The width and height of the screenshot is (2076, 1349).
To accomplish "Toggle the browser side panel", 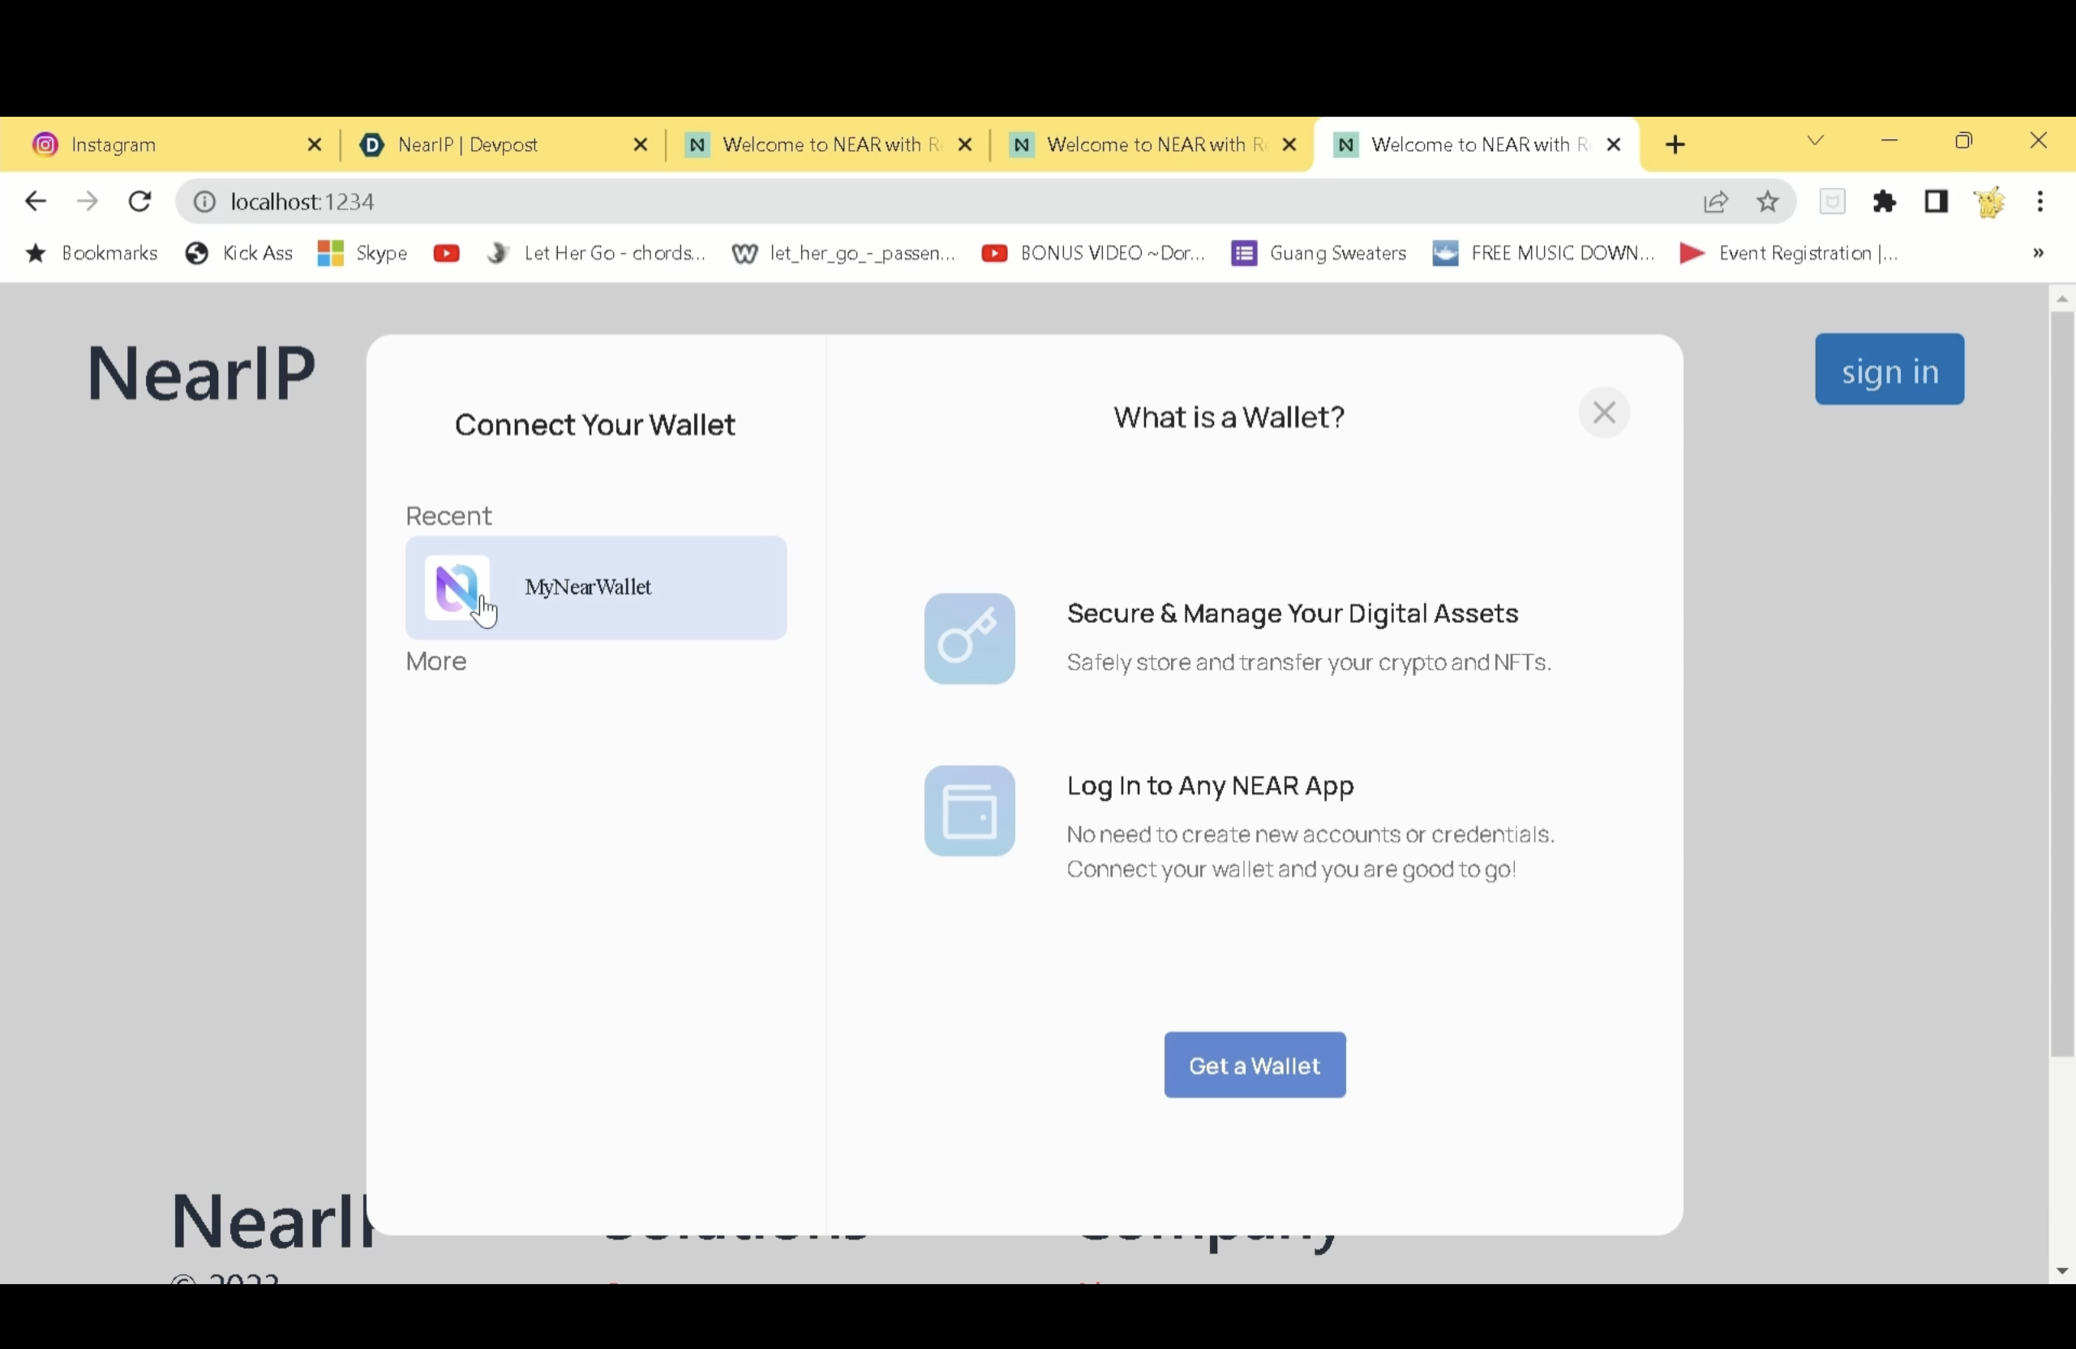I will (x=1936, y=203).
